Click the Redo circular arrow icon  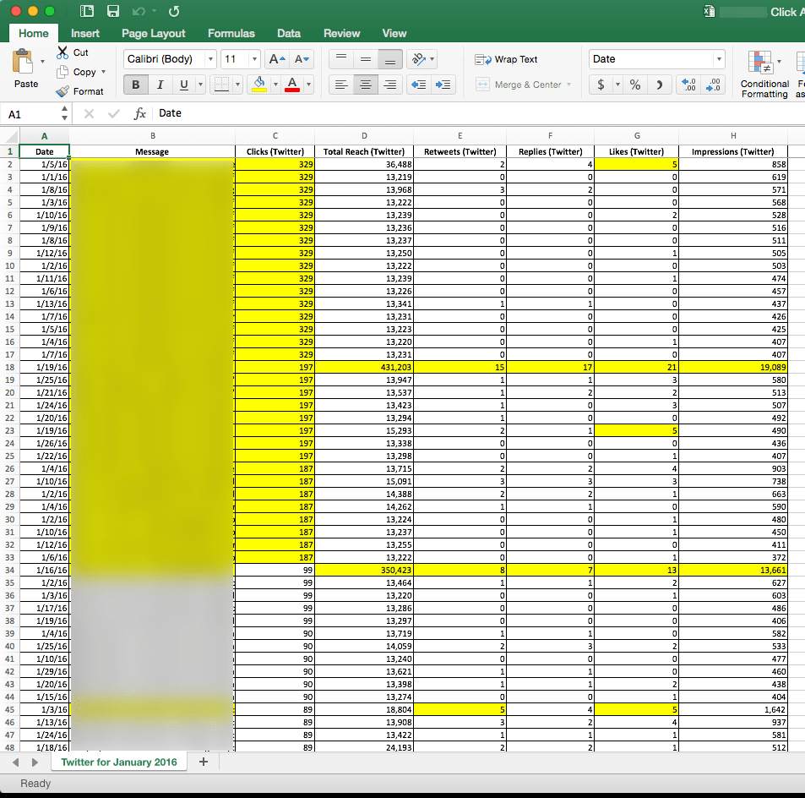coord(174,11)
